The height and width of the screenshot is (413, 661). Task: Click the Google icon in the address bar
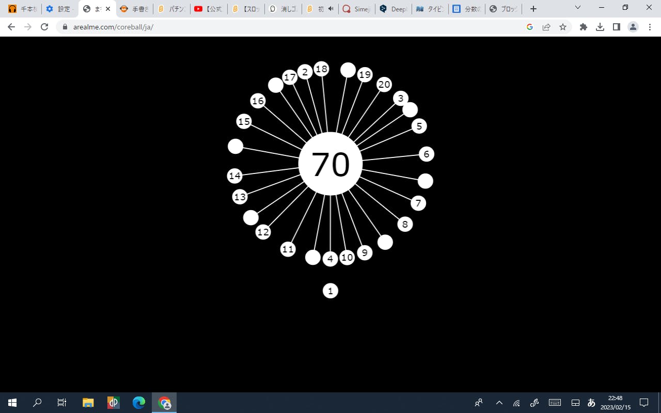tap(530, 27)
